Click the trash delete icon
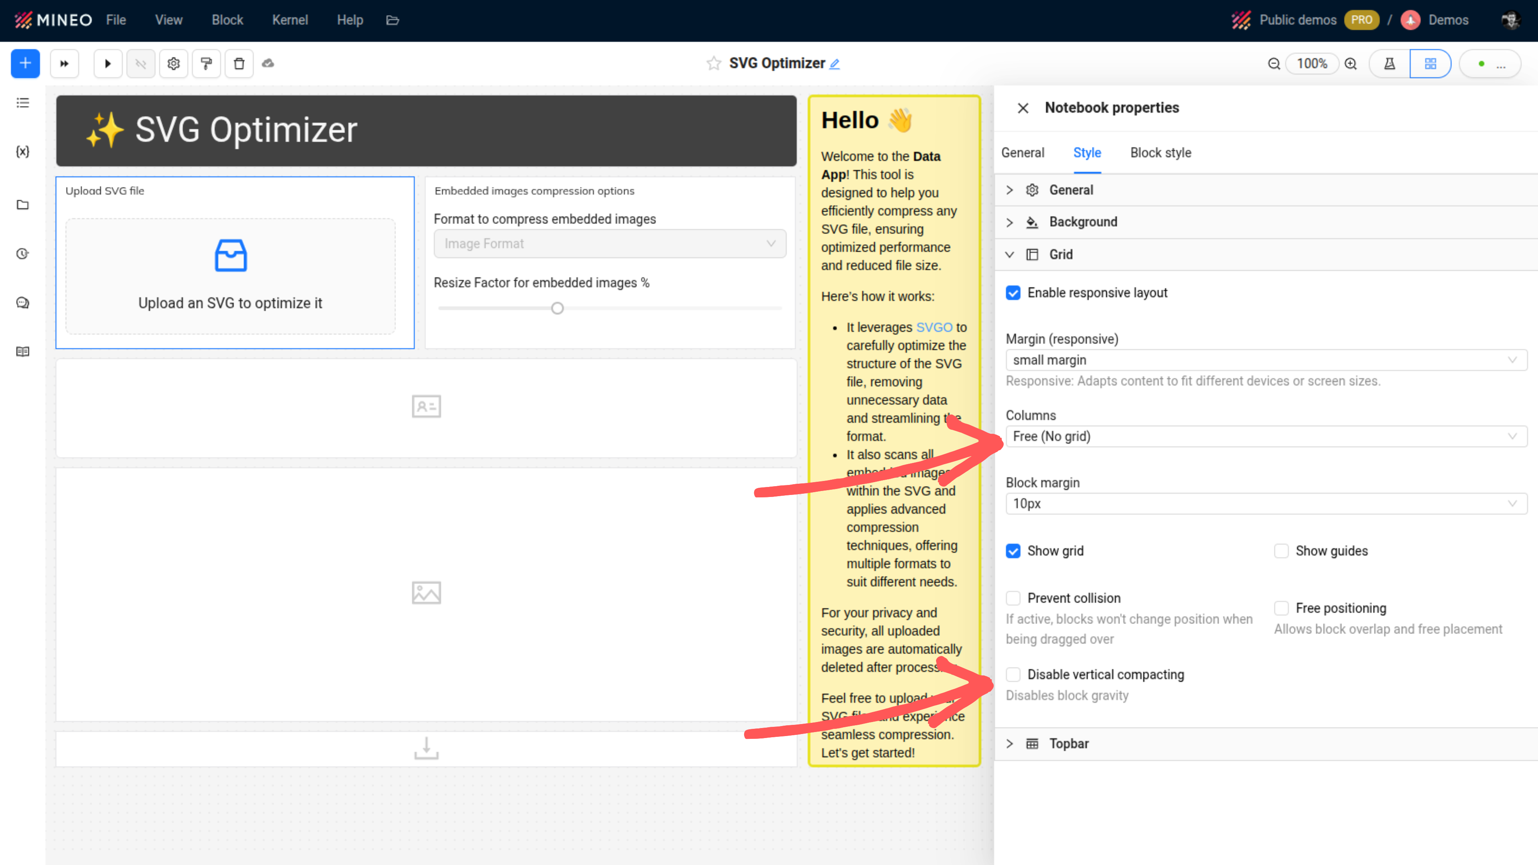Screen dimensions: 1538x865 pyautogui.click(x=240, y=63)
